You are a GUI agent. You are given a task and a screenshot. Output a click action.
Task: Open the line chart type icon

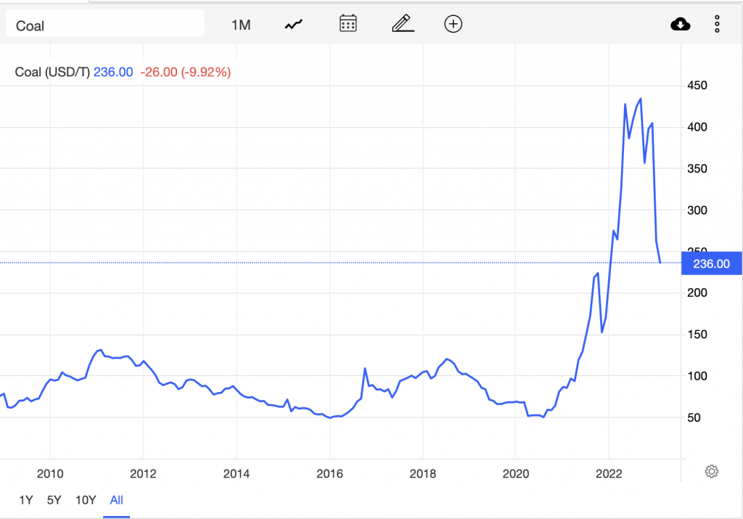click(x=294, y=24)
